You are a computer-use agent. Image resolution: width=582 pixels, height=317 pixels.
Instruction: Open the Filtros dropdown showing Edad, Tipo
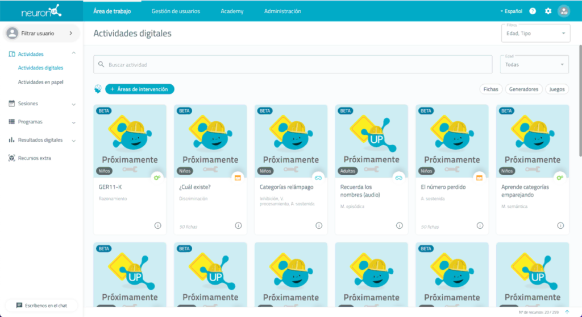point(535,33)
